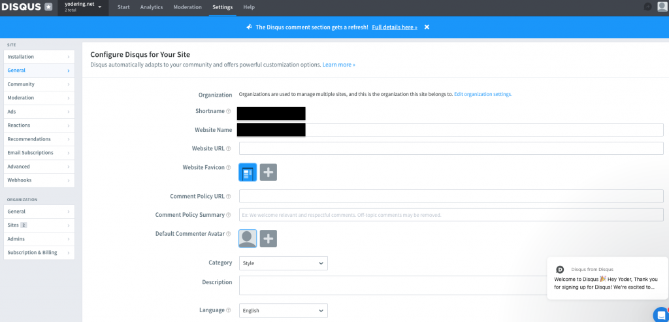
Task: Close the blue announcement banner
Action: (427, 27)
